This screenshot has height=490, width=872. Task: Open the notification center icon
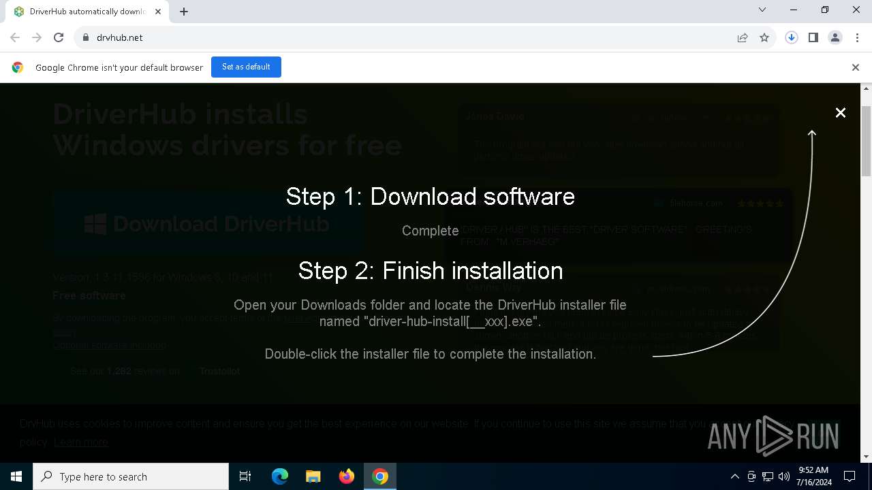[x=850, y=476]
